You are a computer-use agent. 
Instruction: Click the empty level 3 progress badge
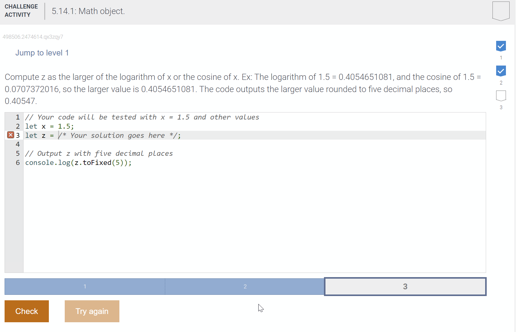point(501,96)
